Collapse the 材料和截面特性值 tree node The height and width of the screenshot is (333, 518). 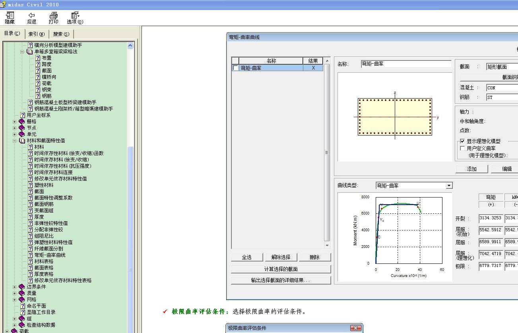tap(15, 141)
